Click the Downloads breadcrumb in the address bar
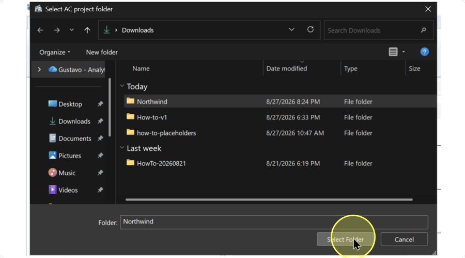This screenshot has width=465, height=258. coord(137,30)
